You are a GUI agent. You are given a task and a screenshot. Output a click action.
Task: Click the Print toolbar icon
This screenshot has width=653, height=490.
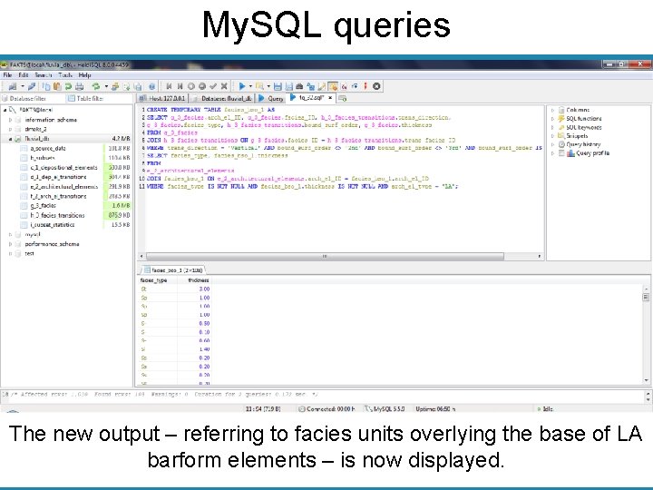click(79, 86)
